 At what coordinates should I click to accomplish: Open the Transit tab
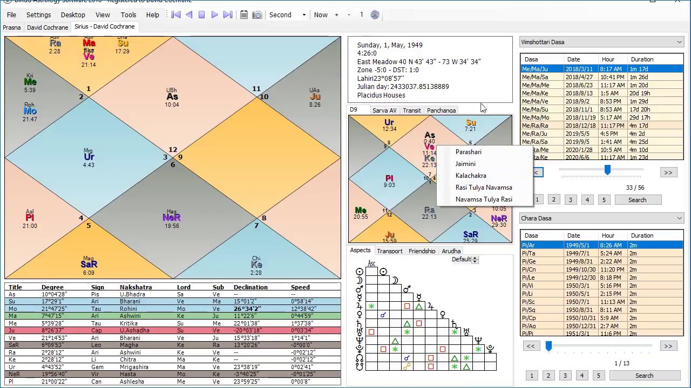coord(412,110)
